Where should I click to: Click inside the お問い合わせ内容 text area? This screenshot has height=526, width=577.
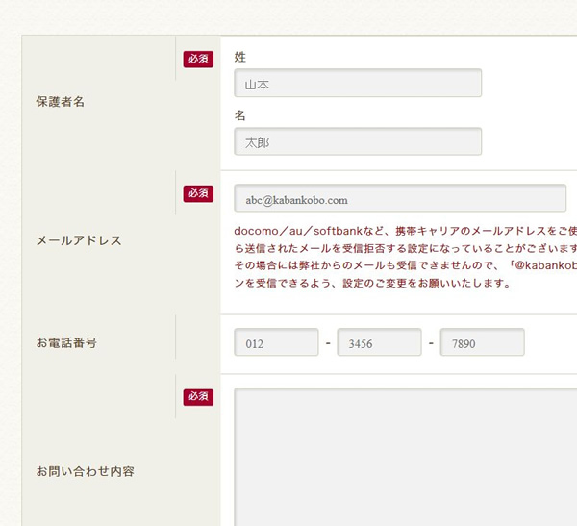click(404, 457)
